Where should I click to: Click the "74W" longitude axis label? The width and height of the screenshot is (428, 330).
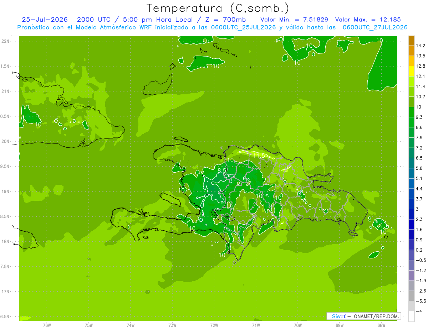pyautogui.click(x=131, y=325)
